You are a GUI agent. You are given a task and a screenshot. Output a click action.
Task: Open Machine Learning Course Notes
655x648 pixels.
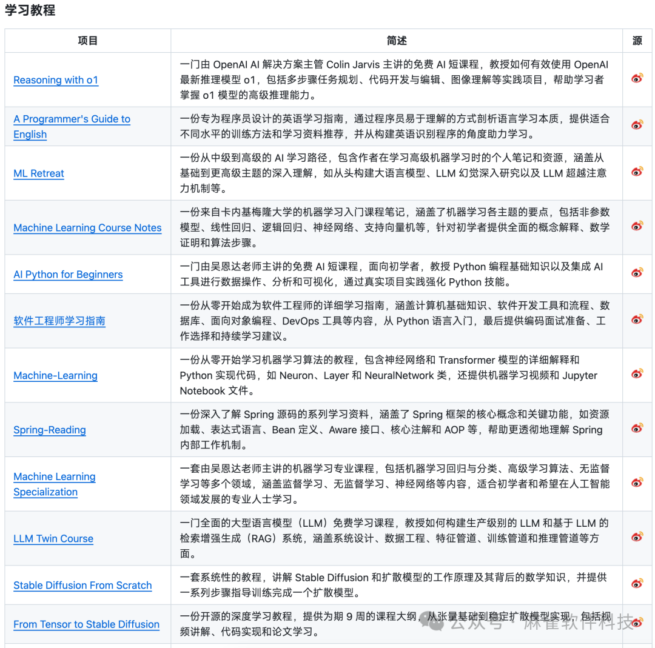click(x=87, y=228)
